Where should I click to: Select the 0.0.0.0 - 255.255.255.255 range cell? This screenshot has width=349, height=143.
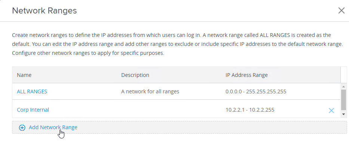pos(256,91)
